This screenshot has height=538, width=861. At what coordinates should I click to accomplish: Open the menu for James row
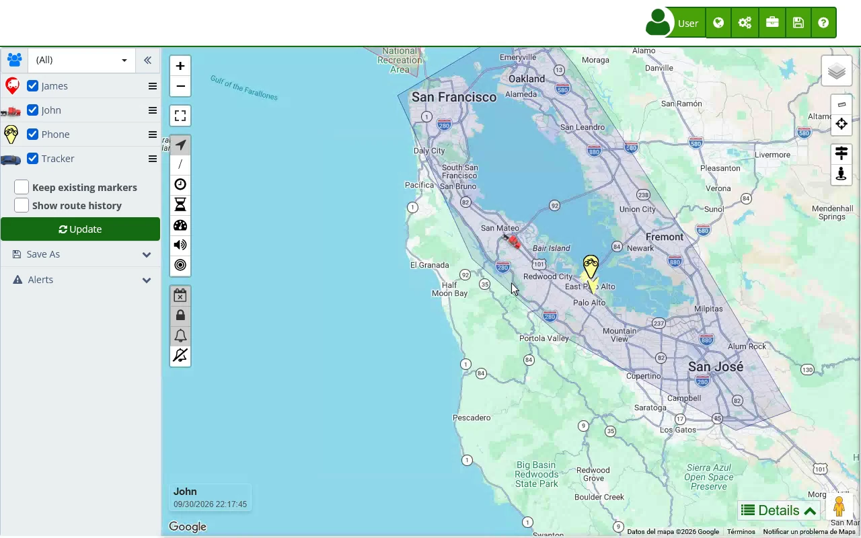coord(153,86)
